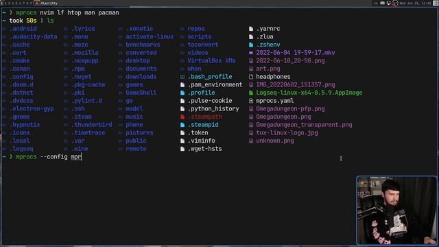This screenshot has height=247, width=439.
Task: Click the Omegadungeon.png file name
Action: click(283, 117)
